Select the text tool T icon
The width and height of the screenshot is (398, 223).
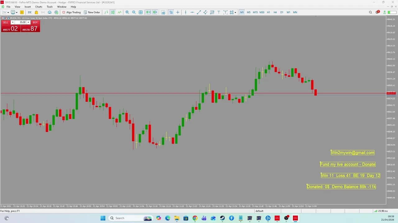(x=219, y=12)
